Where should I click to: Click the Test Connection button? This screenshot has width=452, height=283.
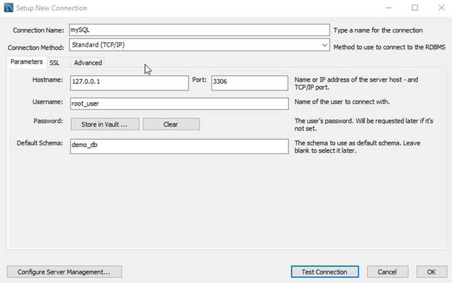click(x=325, y=271)
